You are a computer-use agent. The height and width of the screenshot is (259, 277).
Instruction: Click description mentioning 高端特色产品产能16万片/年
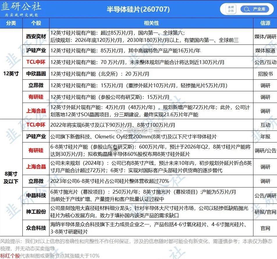[x=125, y=51]
